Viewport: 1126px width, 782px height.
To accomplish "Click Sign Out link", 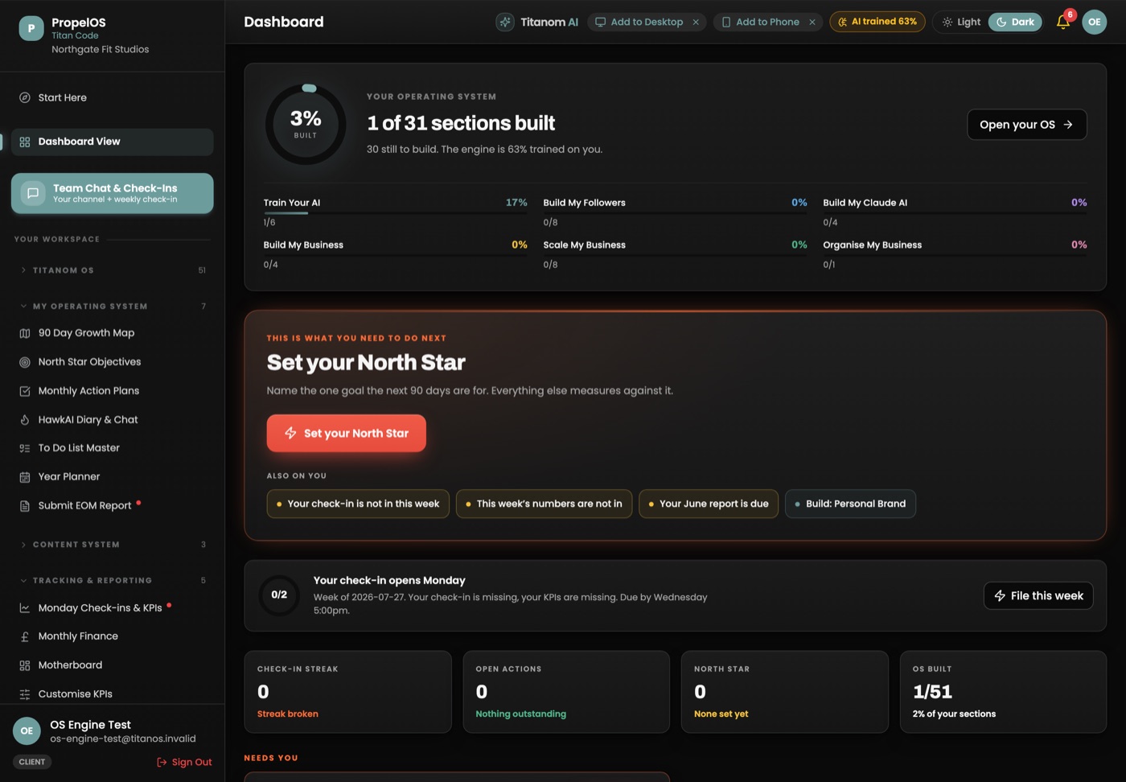I will [x=184, y=762].
